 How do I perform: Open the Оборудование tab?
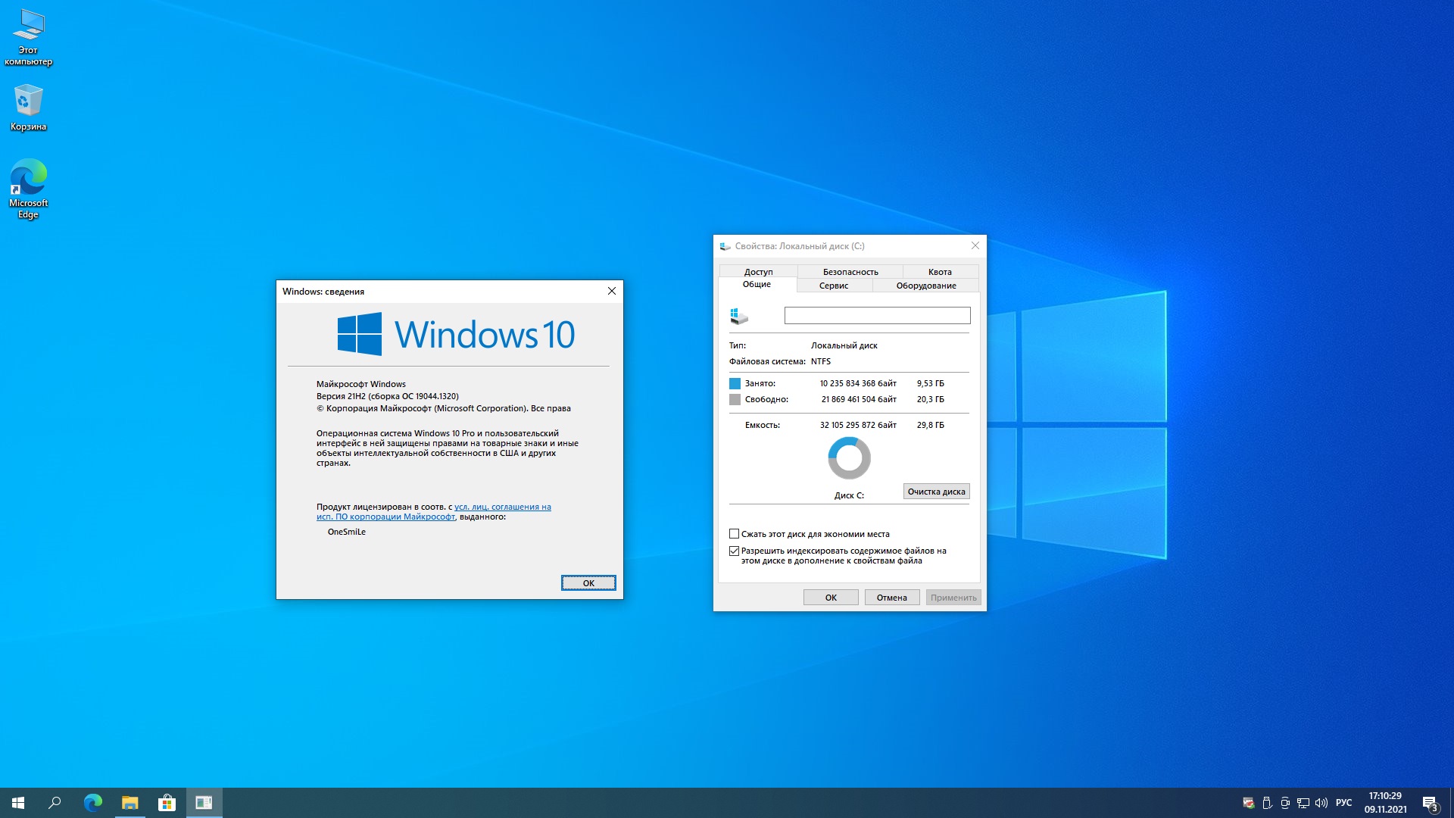[x=925, y=286]
